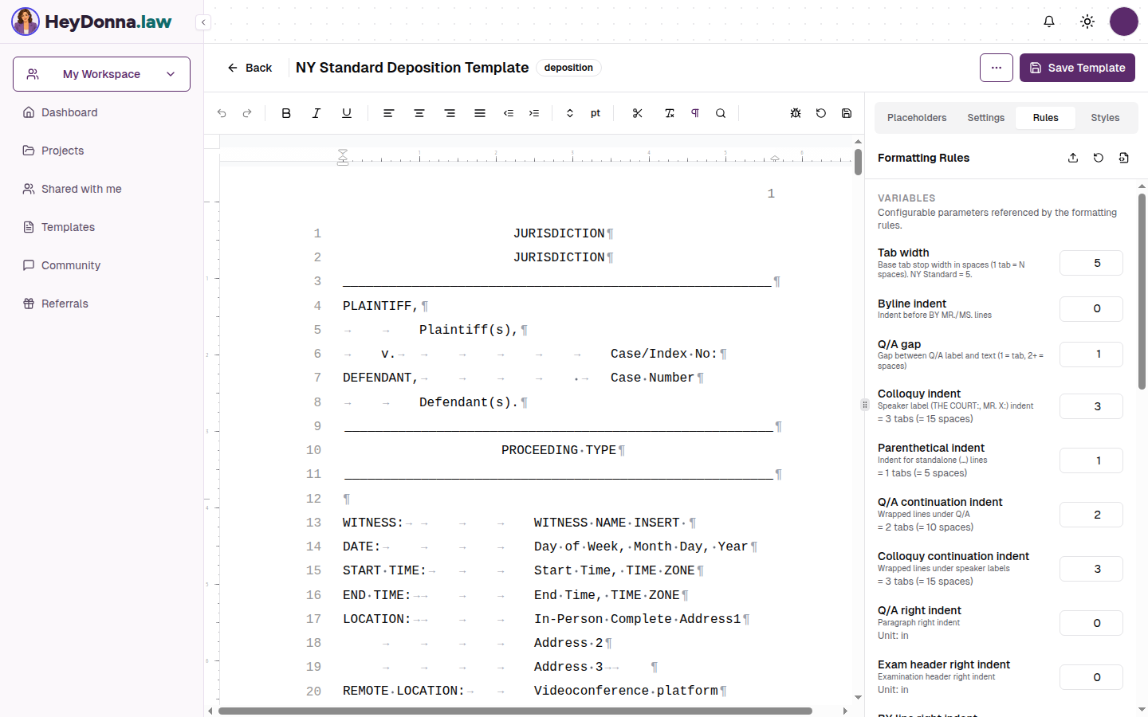The height and width of the screenshot is (717, 1148).
Task: Export formatting rules with the upload icon
Action: click(x=1073, y=158)
